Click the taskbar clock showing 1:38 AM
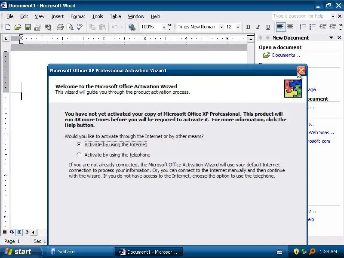344x258 pixels. tap(328, 252)
